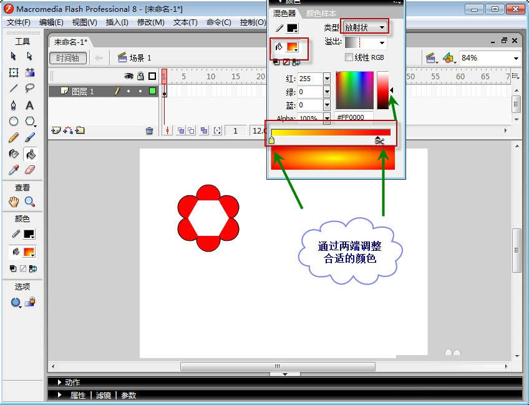Toggle show/hide all layers eye icon
The width and height of the screenshot is (529, 405).
point(129,76)
